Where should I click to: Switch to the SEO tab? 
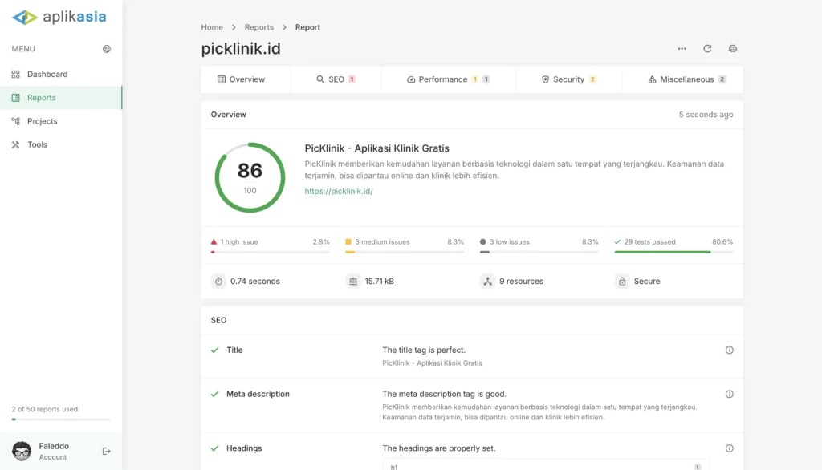pyautogui.click(x=336, y=79)
